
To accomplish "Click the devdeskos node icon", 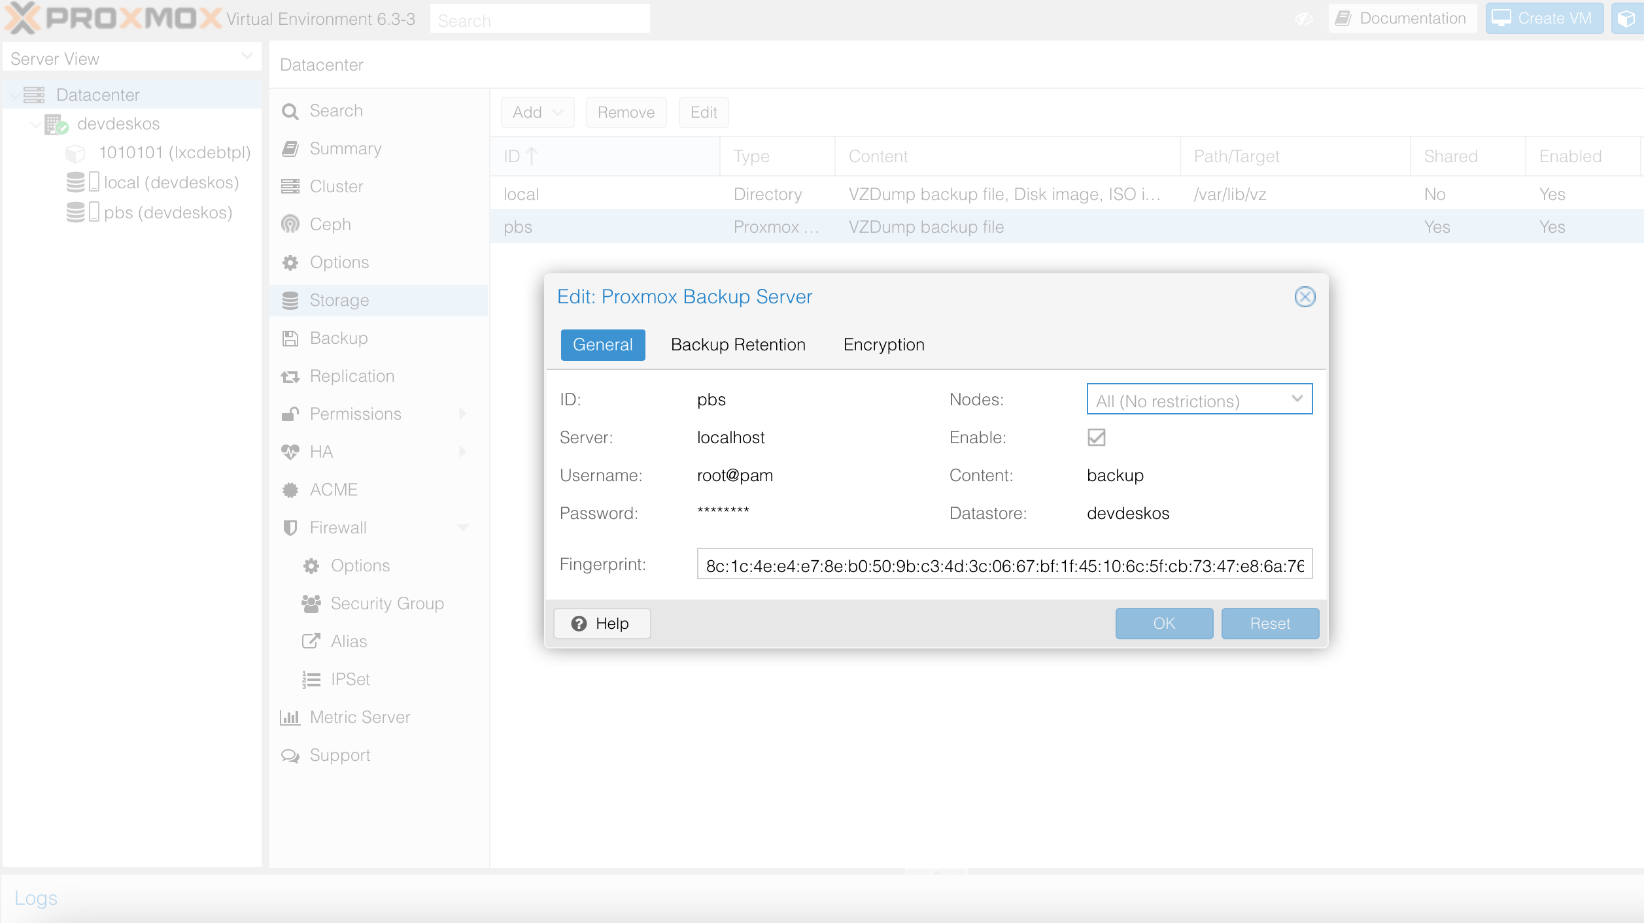I will (56, 124).
